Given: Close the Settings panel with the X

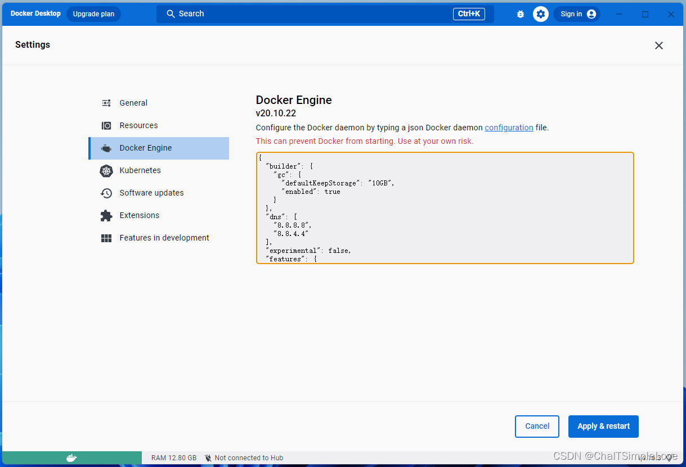Looking at the screenshot, I should click(x=658, y=46).
